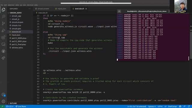Open pot12_0000.ptau in the explorer

[19, 38]
